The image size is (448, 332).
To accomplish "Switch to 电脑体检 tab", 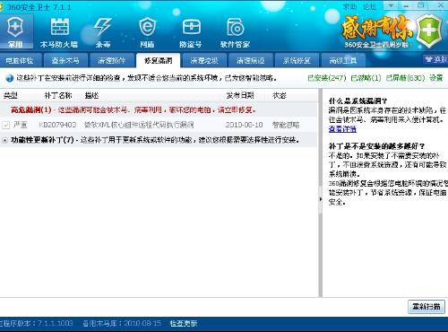I will coord(20,61).
